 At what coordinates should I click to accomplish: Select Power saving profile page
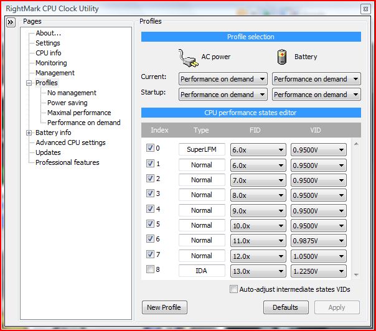pyautogui.click(x=67, y=103)
